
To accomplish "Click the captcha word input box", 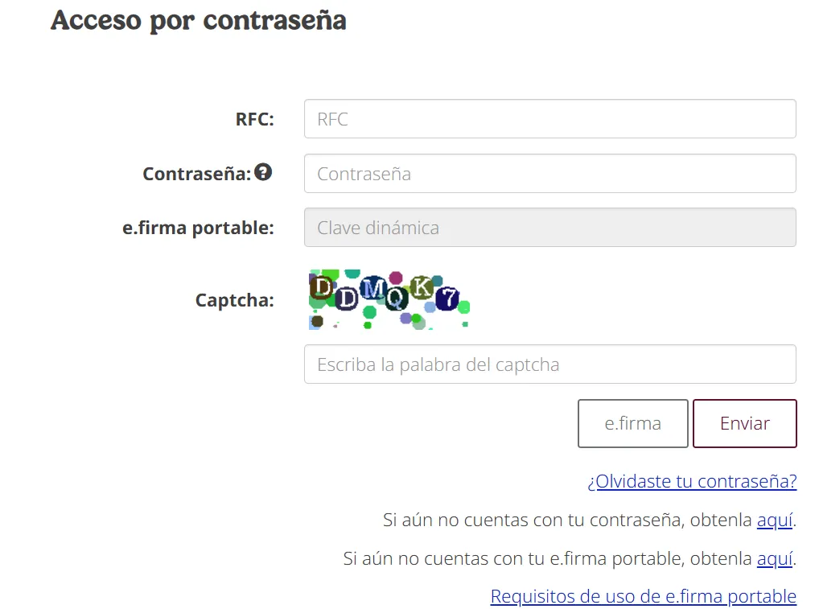I will coord(549,364).
